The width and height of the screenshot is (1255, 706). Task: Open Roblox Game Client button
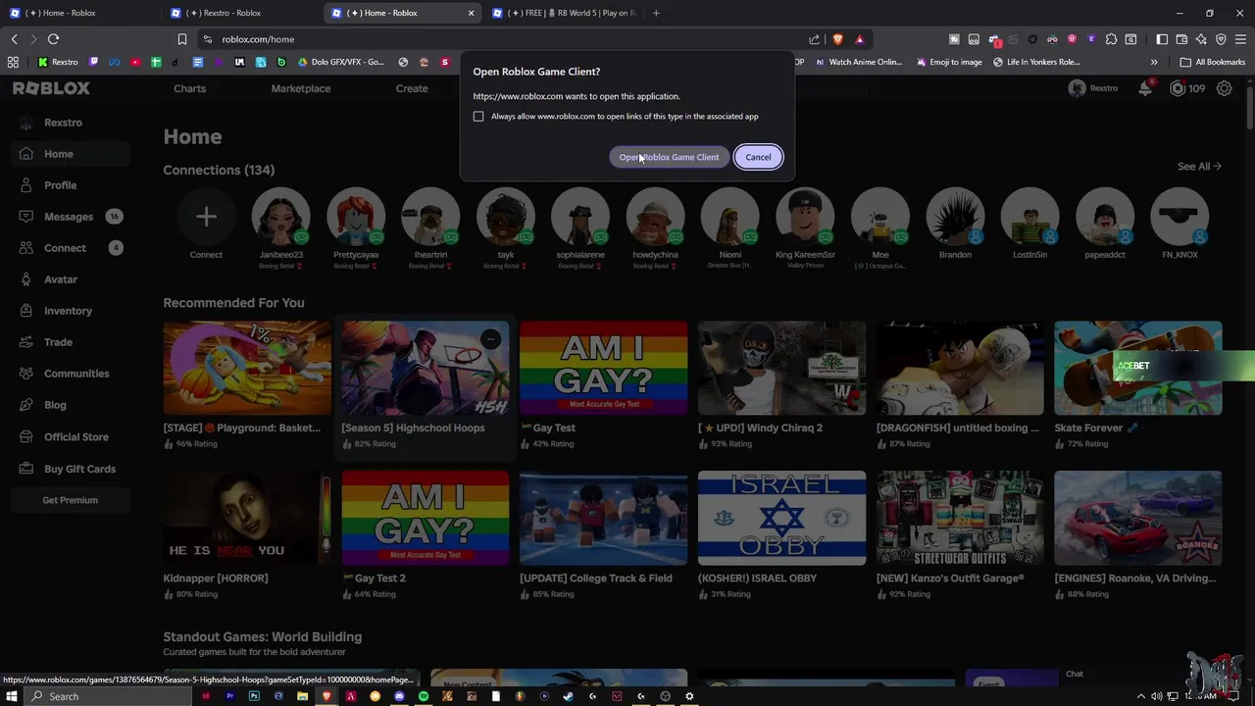point(669,157)
